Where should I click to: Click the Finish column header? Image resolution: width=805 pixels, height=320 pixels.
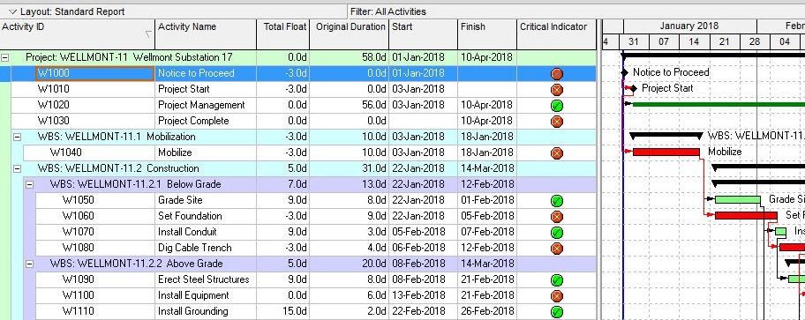tap(486, 34)
